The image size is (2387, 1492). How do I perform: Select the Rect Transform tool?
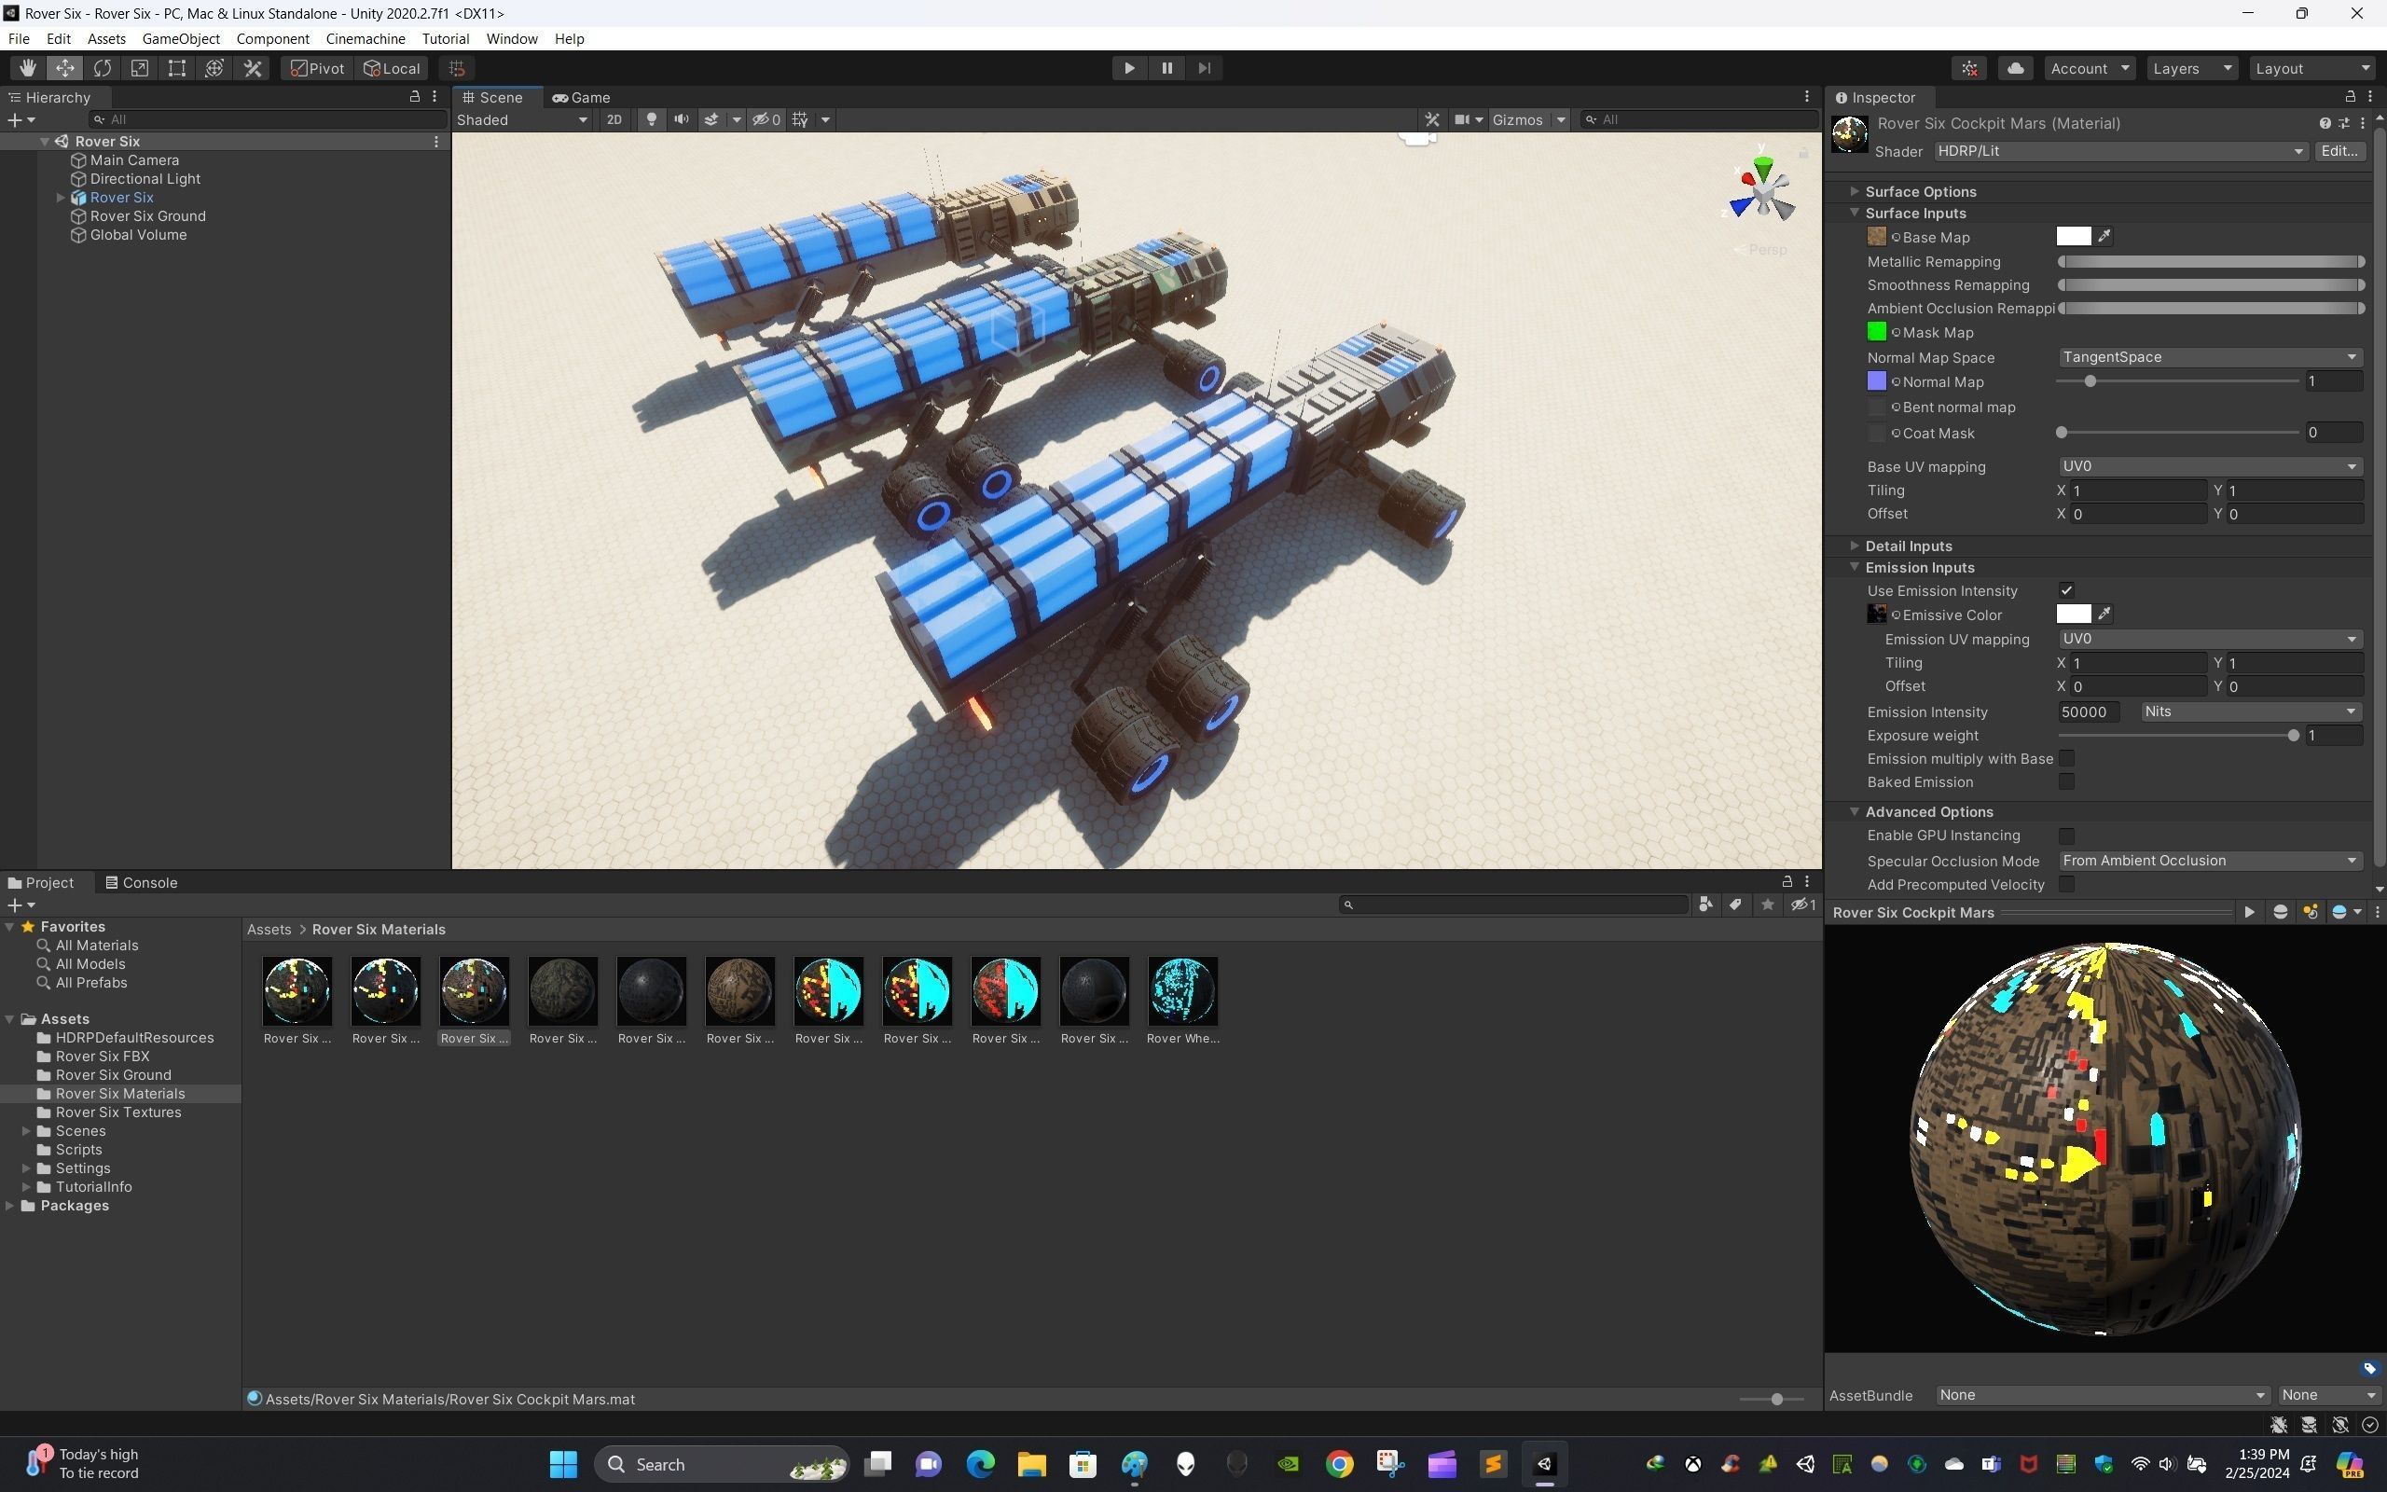pyautogui.click(x=176, y=68)
